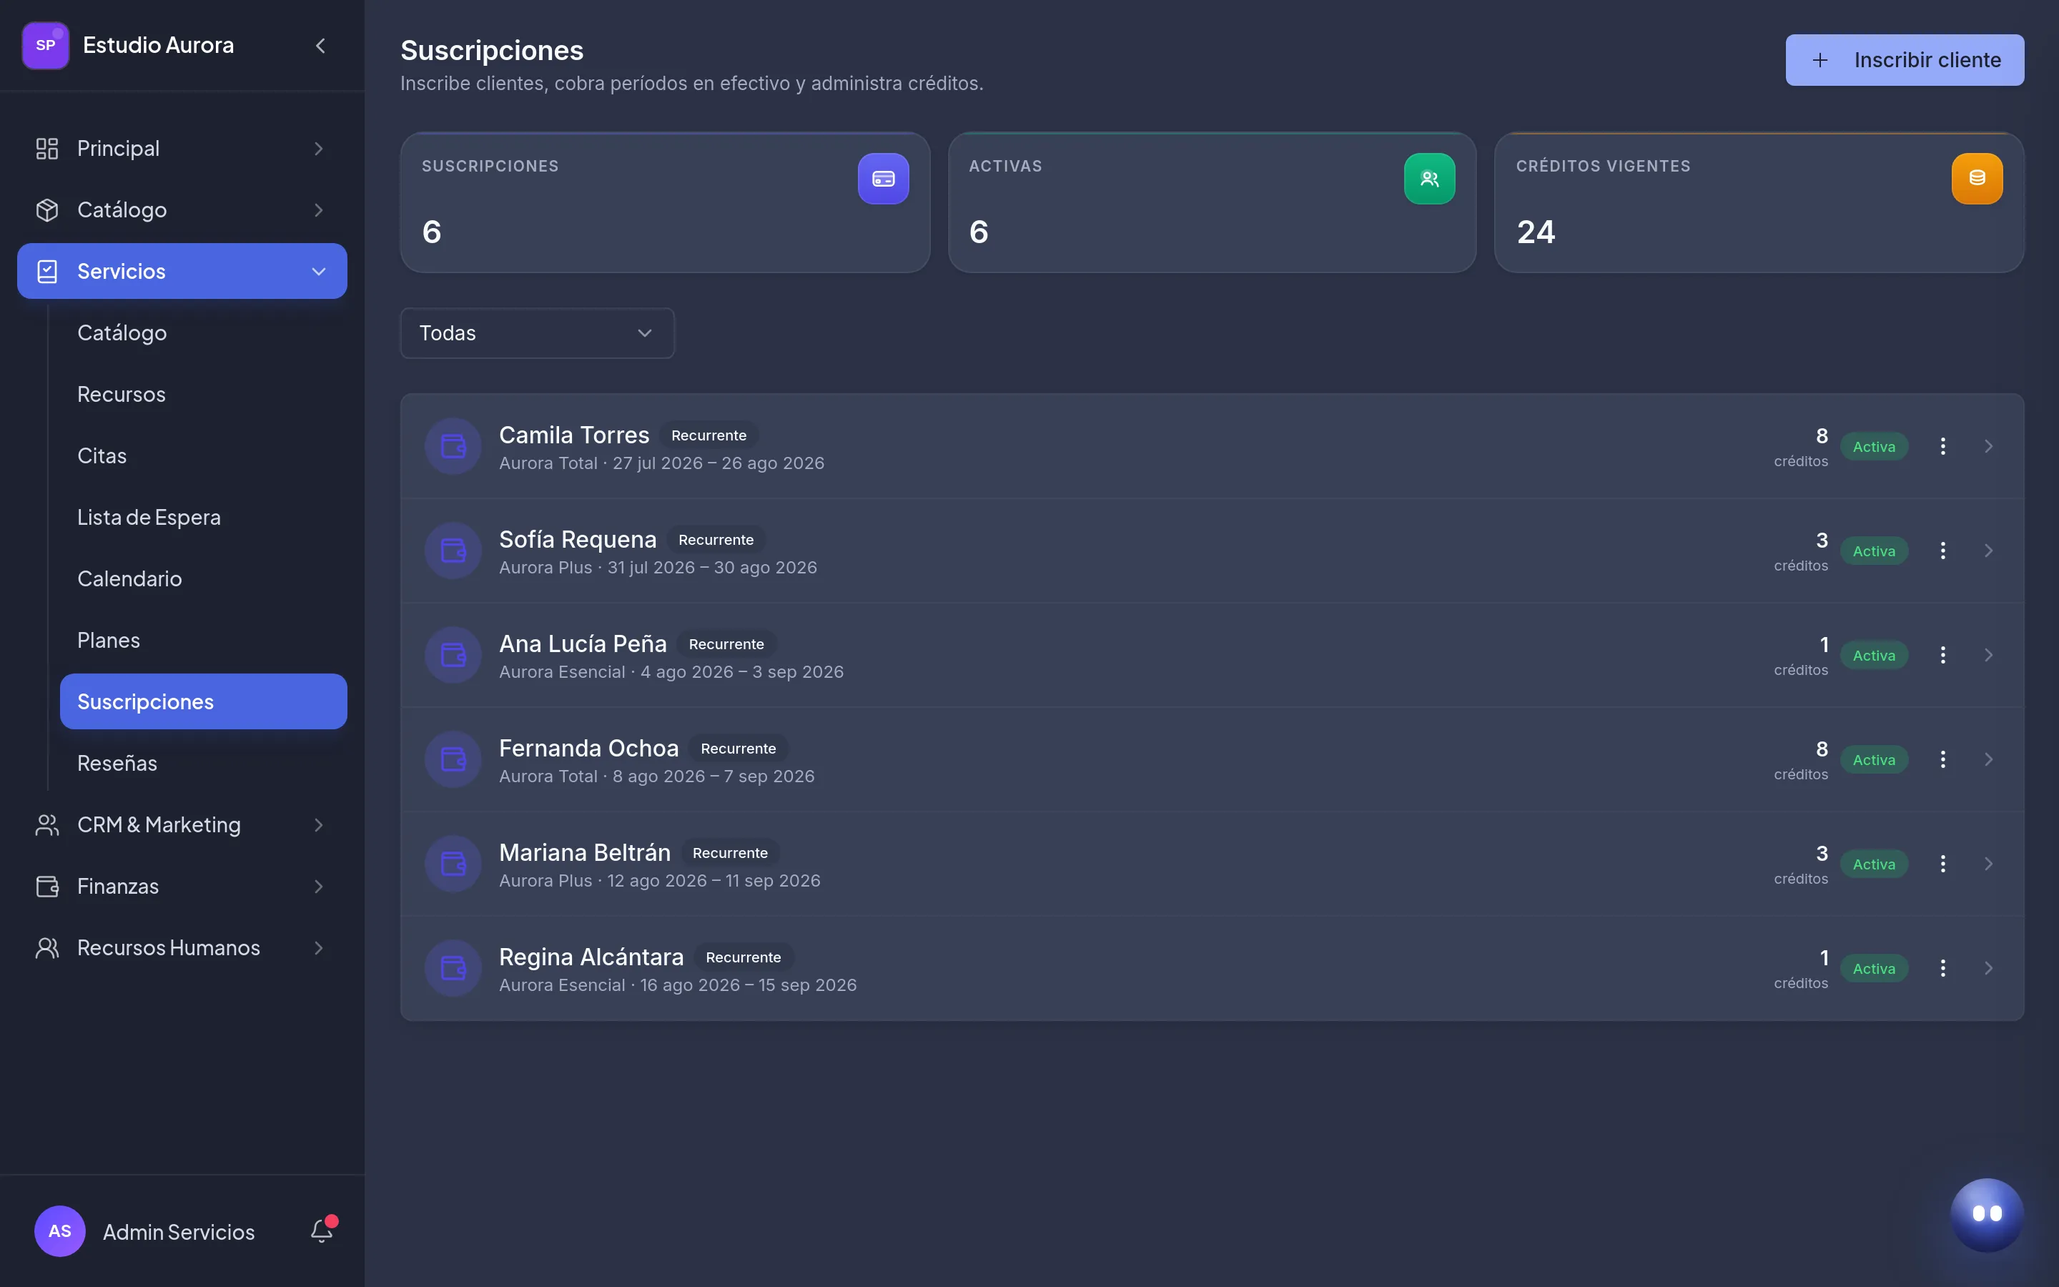Click the Activas users icon
This screenshot has width=2059, height=1287.
pyautogui.click(x=1429, y=179)
